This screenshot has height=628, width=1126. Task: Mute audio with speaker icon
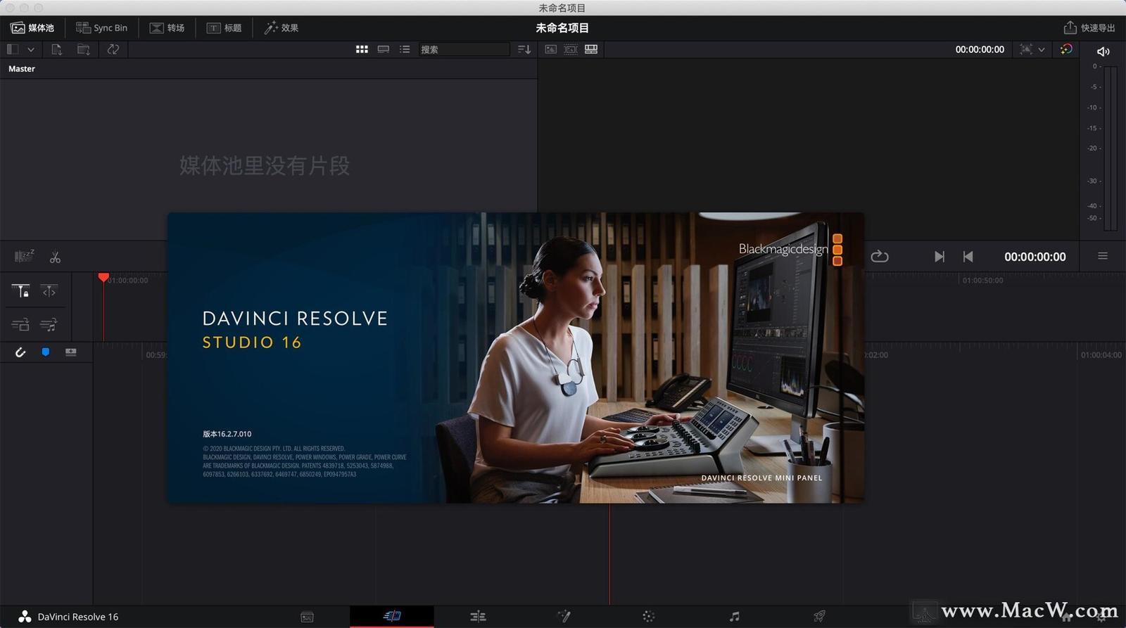coord(1103,51)
